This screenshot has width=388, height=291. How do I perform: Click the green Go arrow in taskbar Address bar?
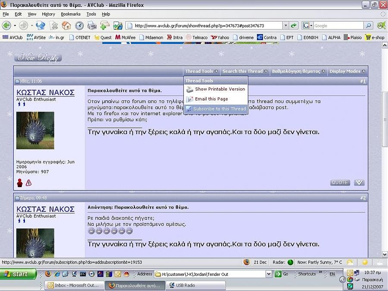pyautogui.click(x=278, y=274)
